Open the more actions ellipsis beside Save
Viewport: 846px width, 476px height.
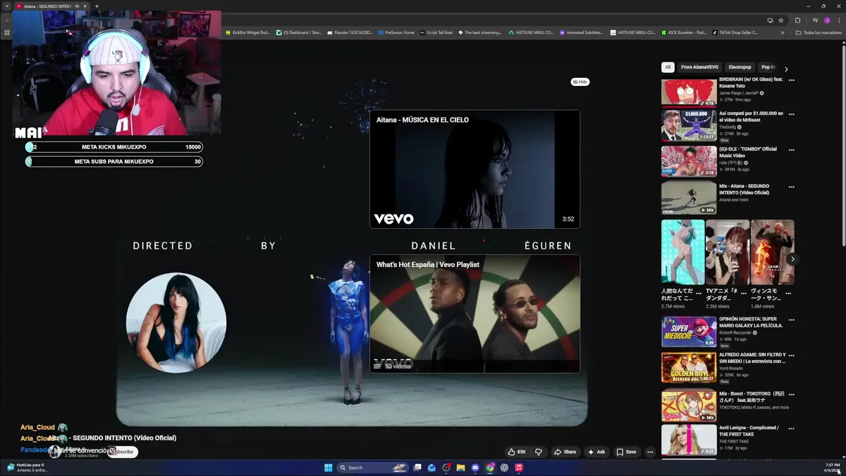pyautogui.click(x=650, y=452)
